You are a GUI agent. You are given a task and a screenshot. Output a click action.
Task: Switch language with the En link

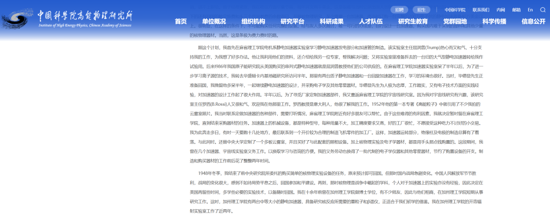[x=530, y=10]
